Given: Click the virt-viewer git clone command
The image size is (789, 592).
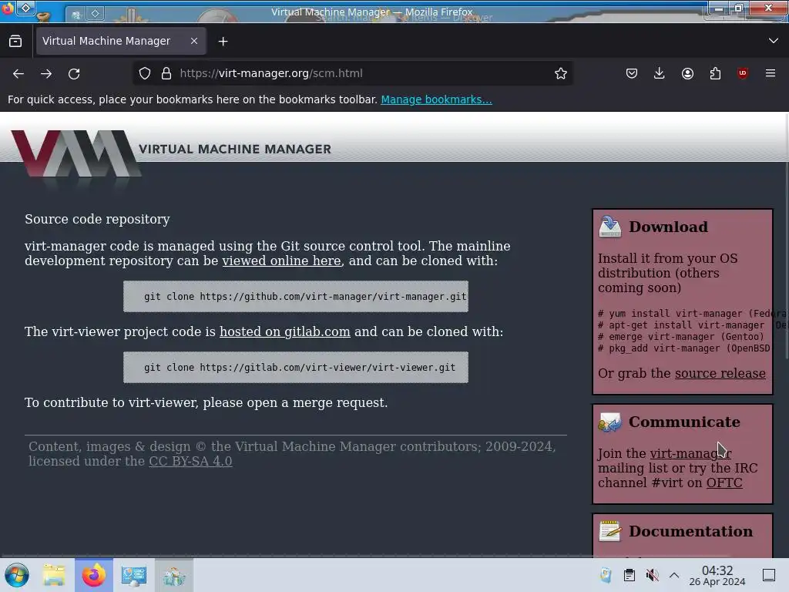Looking at the screenshot, I should coord(296,368).
